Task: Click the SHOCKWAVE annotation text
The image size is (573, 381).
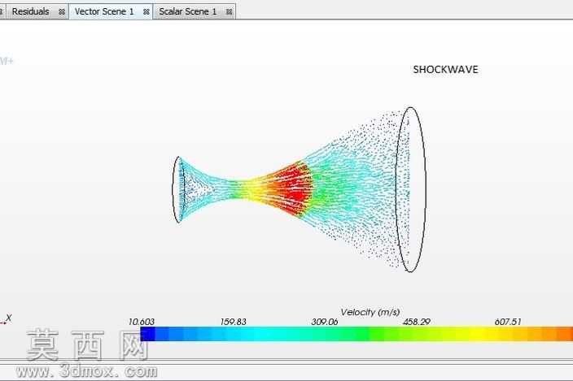Action: 445,70
